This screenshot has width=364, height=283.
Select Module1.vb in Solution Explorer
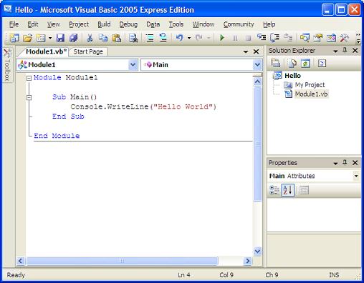tap(311, 94)
